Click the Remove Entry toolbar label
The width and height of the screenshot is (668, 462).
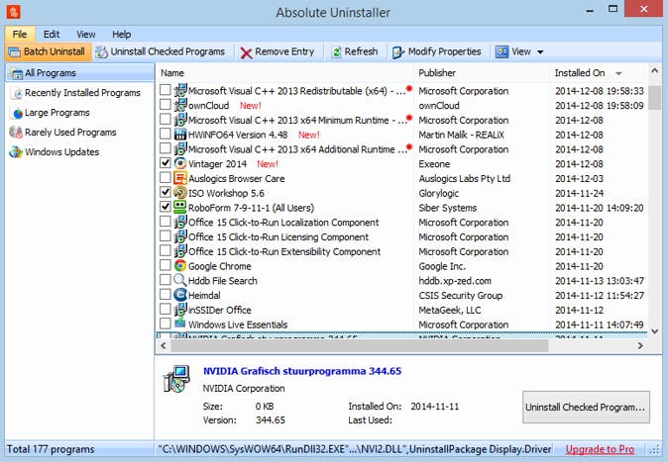pos(284,51)
